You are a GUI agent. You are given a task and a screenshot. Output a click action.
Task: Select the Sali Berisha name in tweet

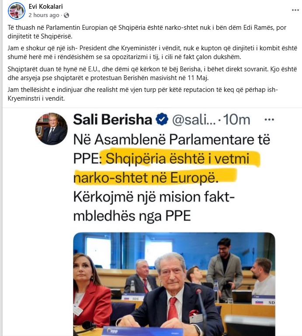[113, 119]
